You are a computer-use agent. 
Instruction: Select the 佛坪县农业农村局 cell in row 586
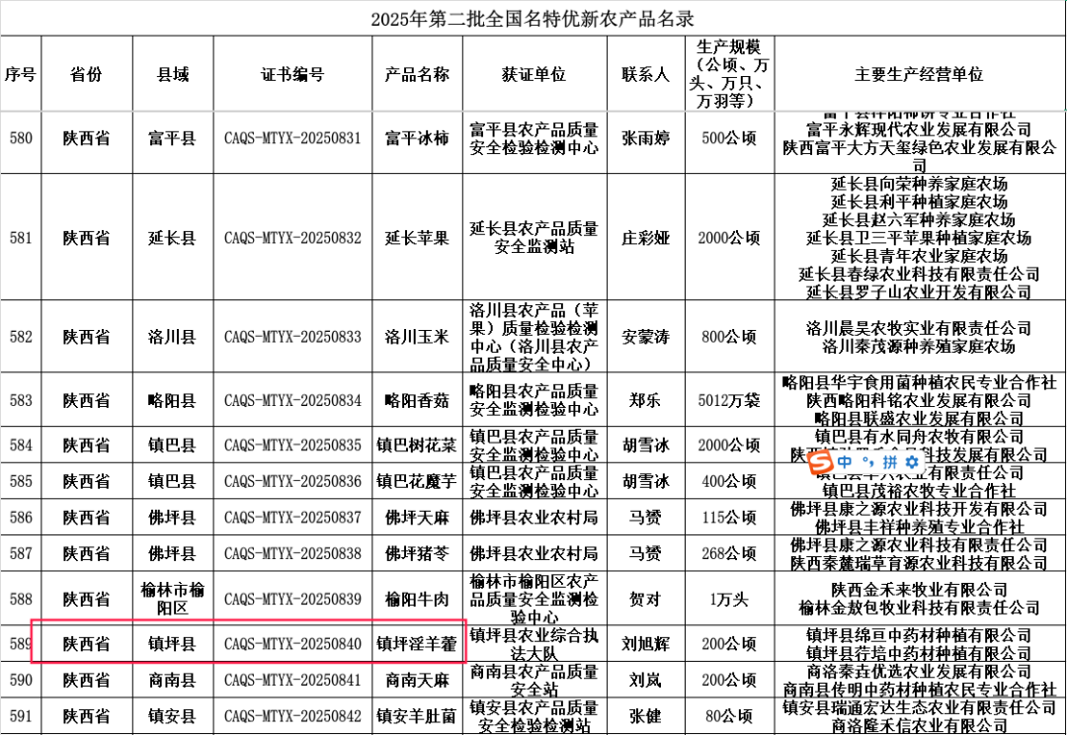[x=534, y=518]
